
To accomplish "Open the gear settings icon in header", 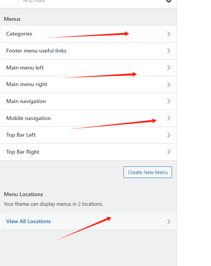I will [x=169, y=1].
